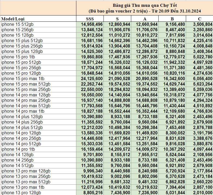Select the iphone 14 pro max 1tb cell
Image resolution: width=213 pixels, height=195 pixels.
click(x=38, y=111)
